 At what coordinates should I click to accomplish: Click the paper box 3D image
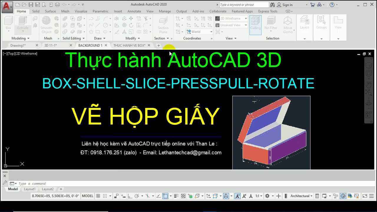click(271, 132)
